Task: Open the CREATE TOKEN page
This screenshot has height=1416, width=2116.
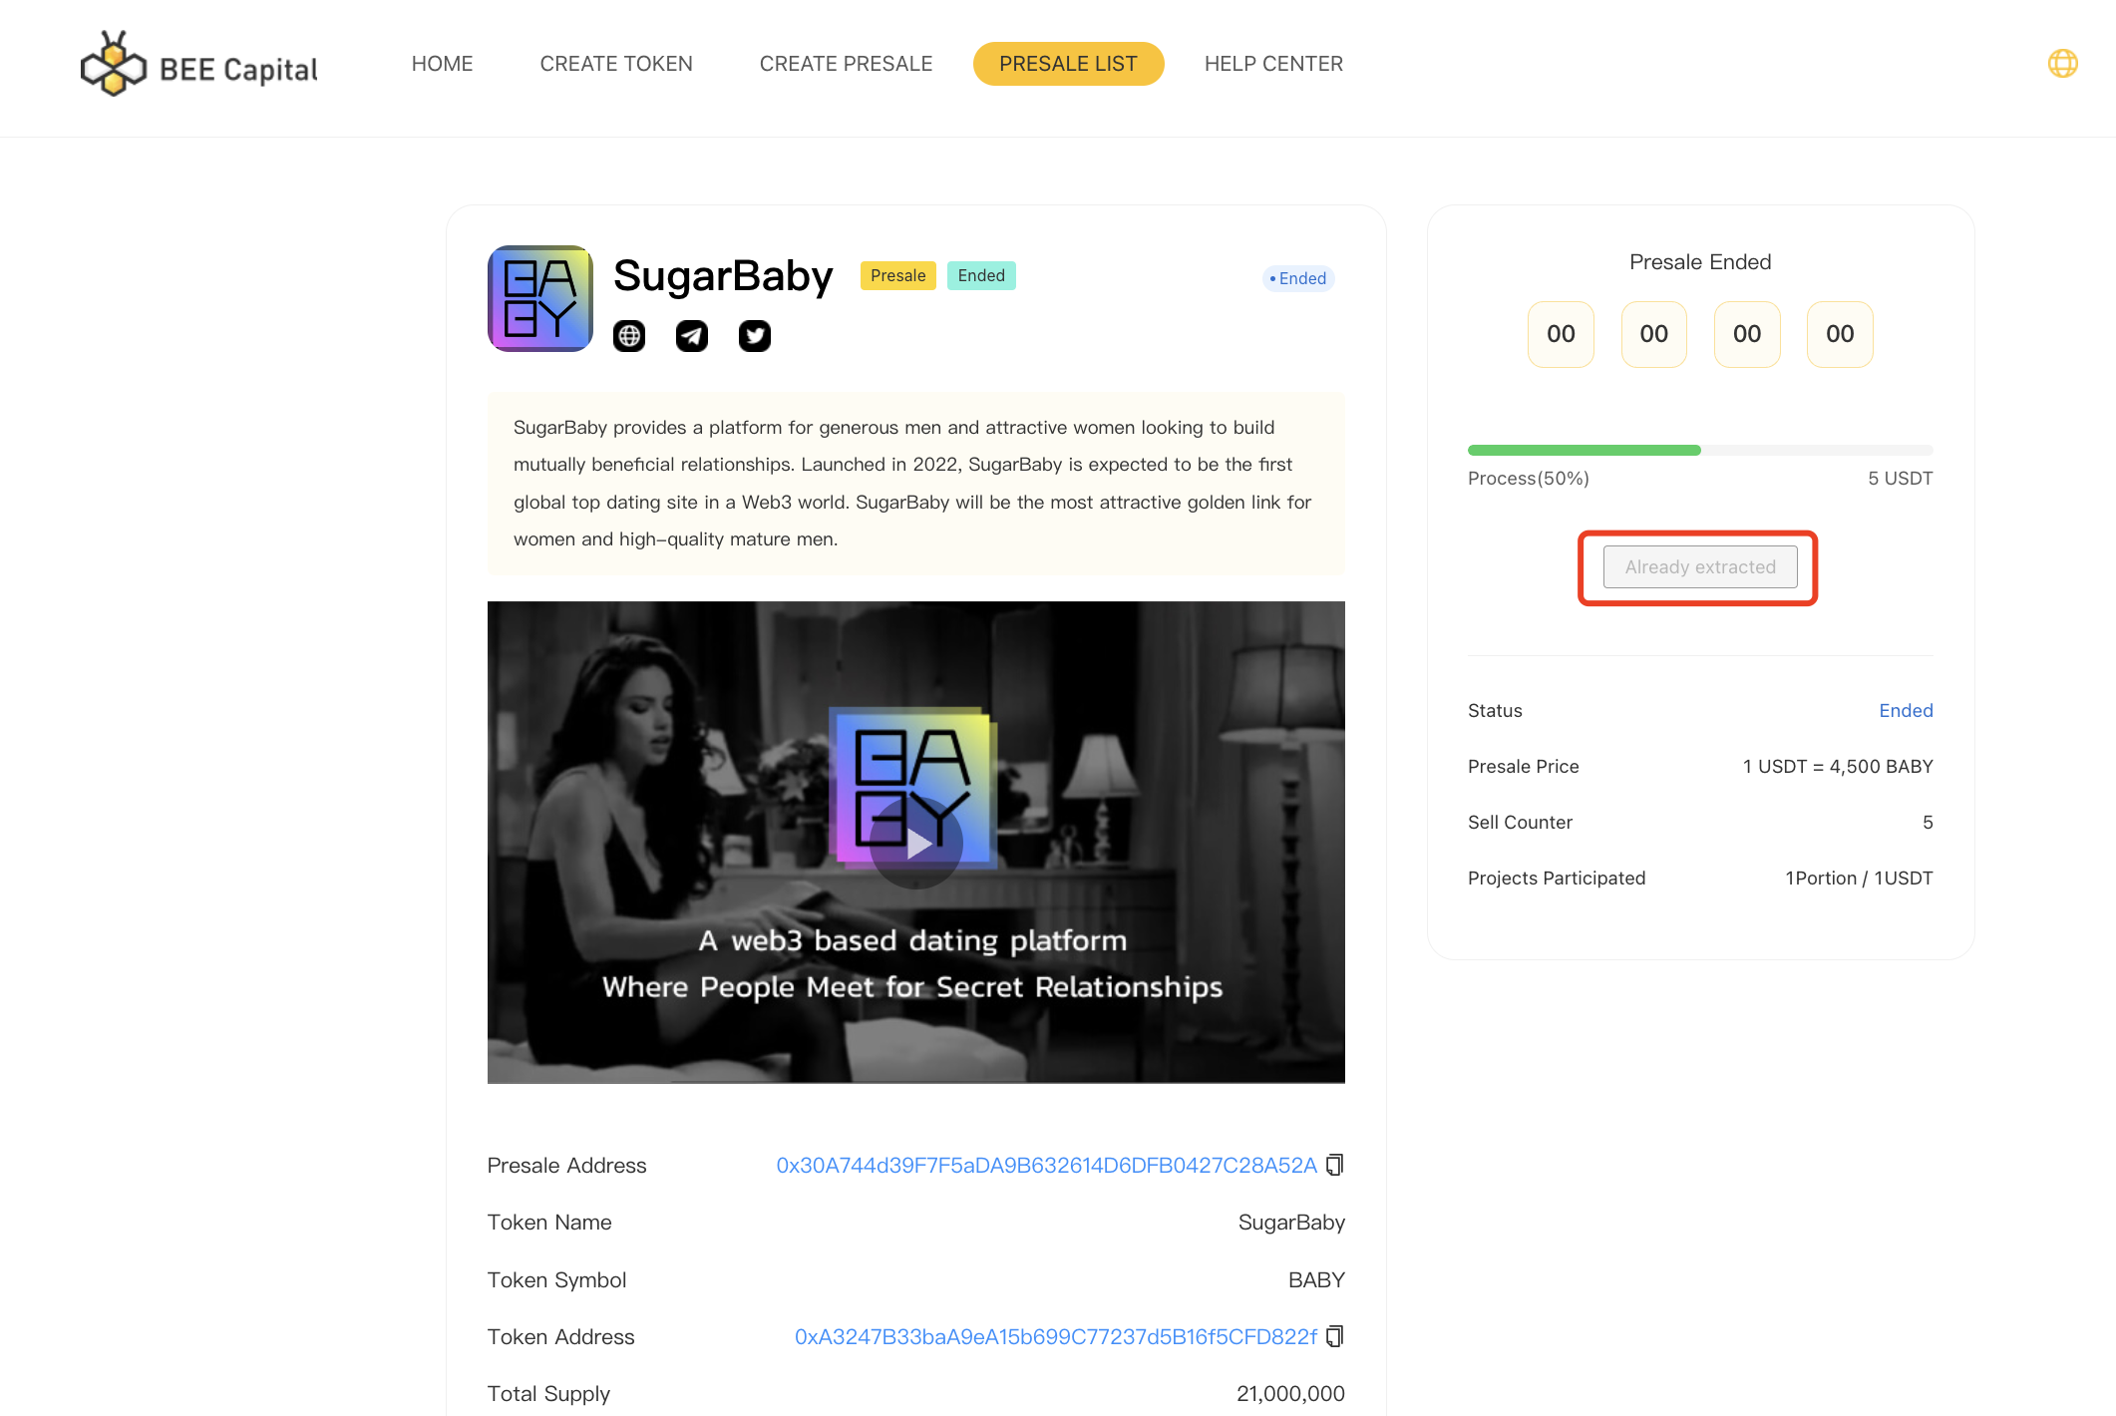Action: click(x=616, y=64)
